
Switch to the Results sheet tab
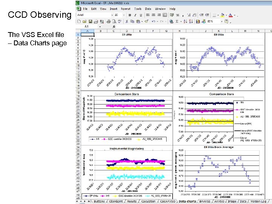(x=132, y=201)
